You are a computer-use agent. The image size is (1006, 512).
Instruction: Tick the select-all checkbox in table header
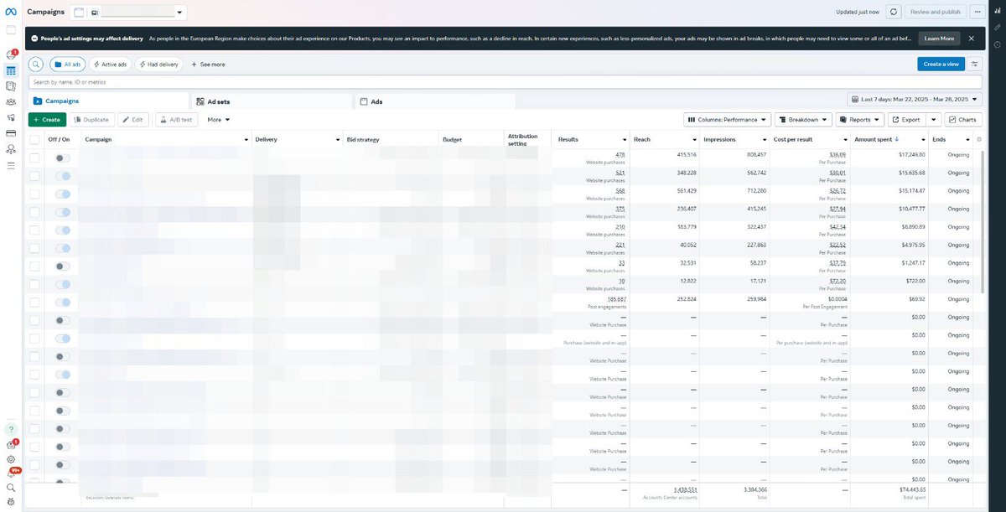pos(34,139)
